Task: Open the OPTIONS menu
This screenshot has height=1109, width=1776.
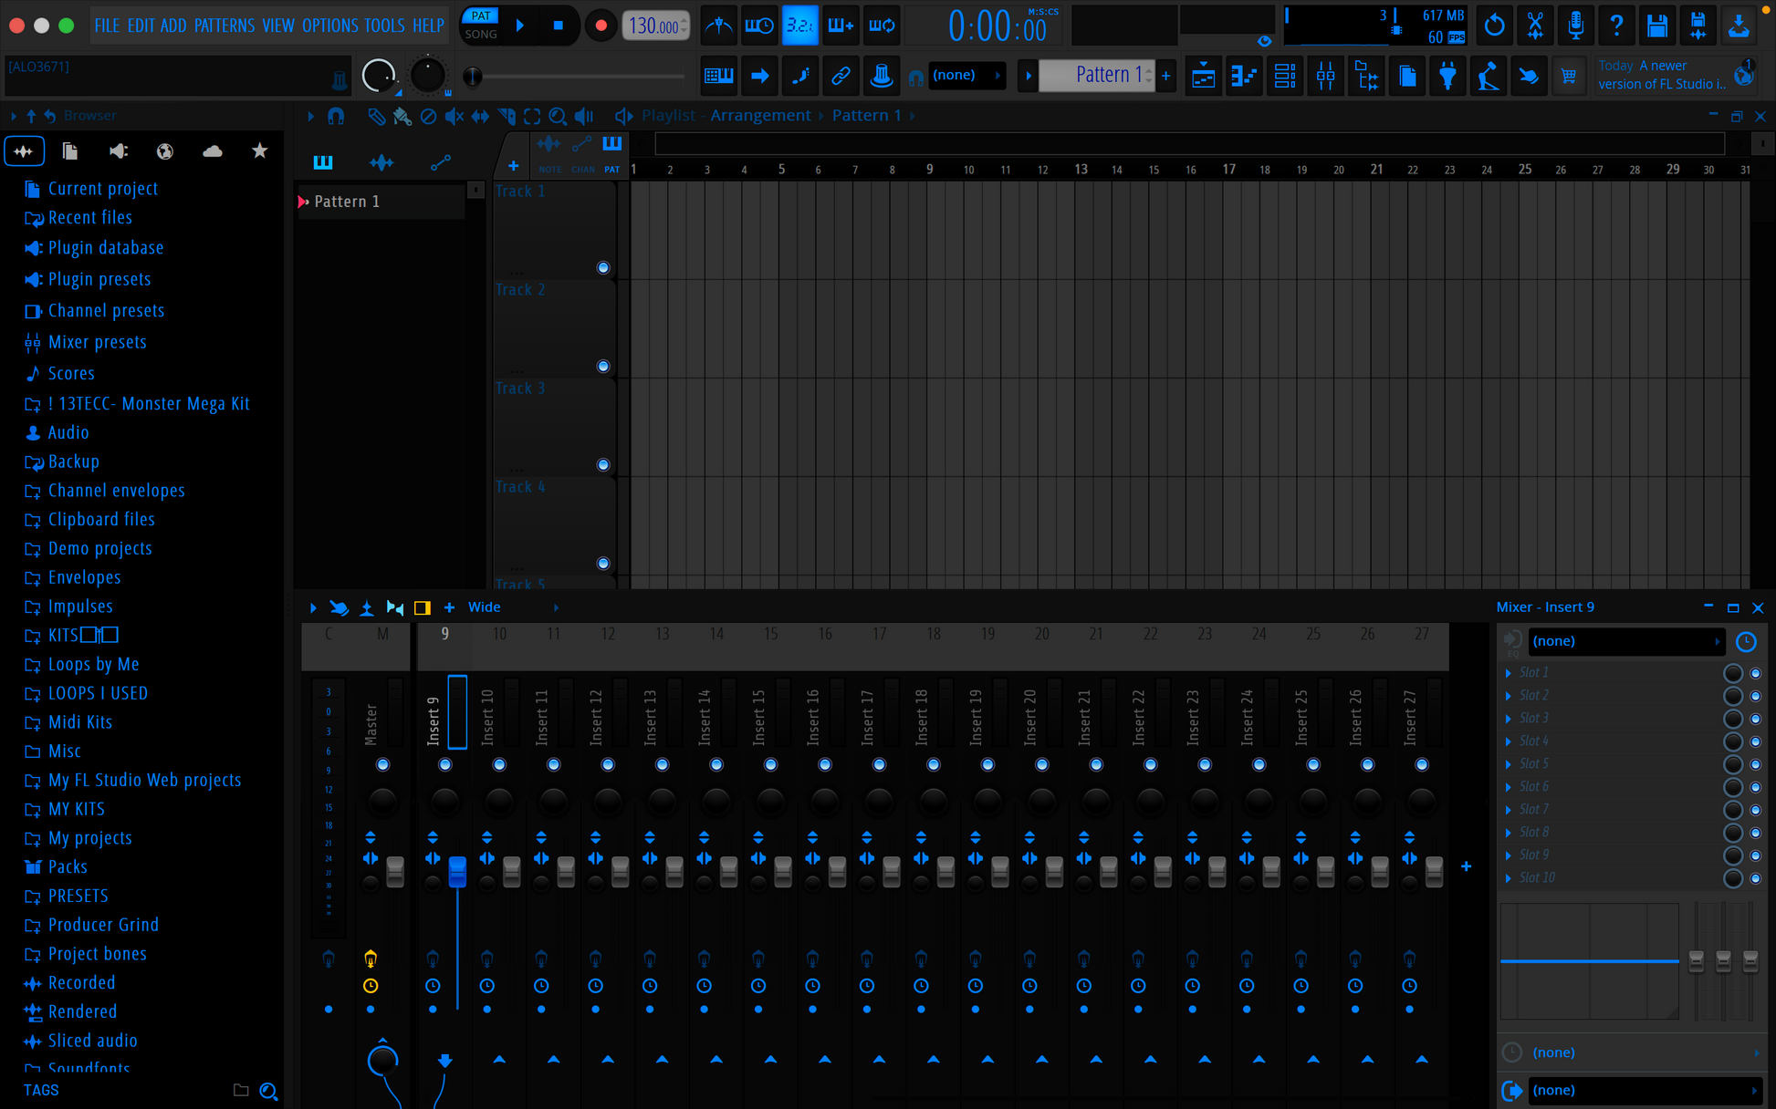Action: click(329, 26)
